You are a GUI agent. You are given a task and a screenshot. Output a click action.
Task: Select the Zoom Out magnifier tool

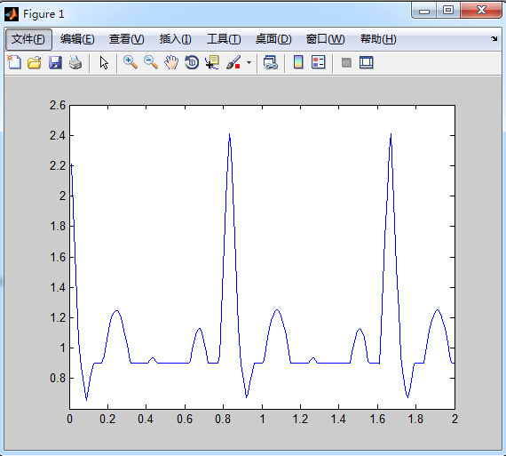151,62
